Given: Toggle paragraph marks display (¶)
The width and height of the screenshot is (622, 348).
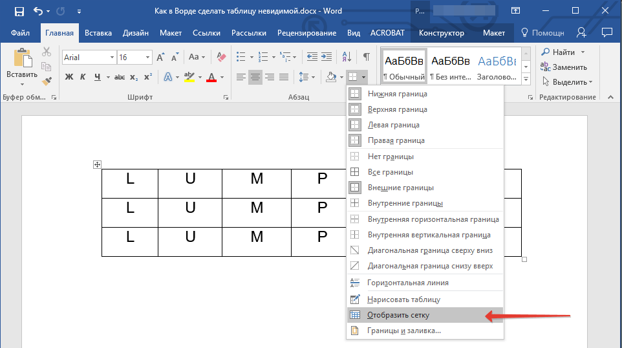Looking at the screenshot, I should pos(367,57).
